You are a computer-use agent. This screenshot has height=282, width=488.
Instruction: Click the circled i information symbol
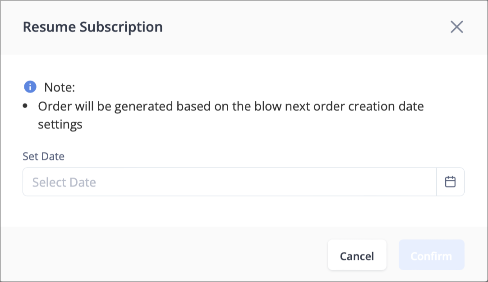point(30,87)
